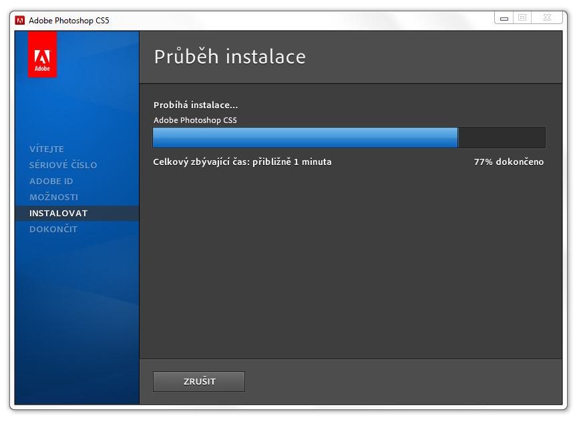
Task: Click the 'Průběh instalace' heading
Action: point(230,57)
